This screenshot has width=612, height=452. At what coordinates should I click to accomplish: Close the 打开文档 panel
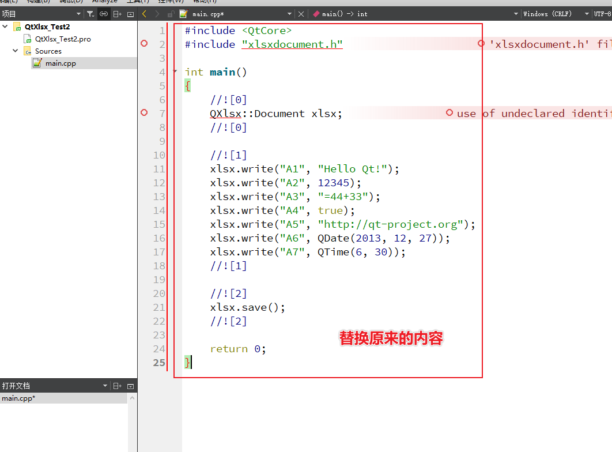[131, 386]
